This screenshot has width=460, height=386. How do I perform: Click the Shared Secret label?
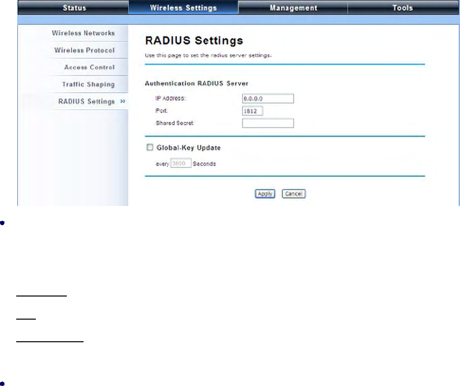coord(175,123)
